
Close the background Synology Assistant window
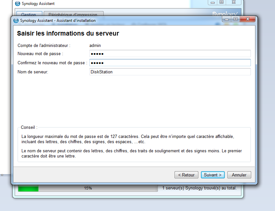pos(234,2)
